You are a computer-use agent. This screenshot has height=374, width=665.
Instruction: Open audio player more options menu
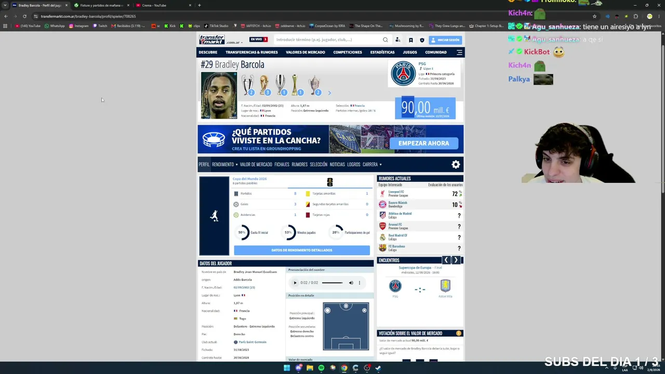[359, 283]
